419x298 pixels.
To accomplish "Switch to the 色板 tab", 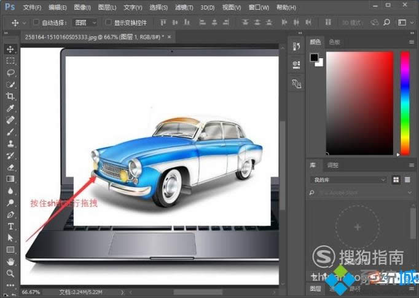I will coord(335,42).
